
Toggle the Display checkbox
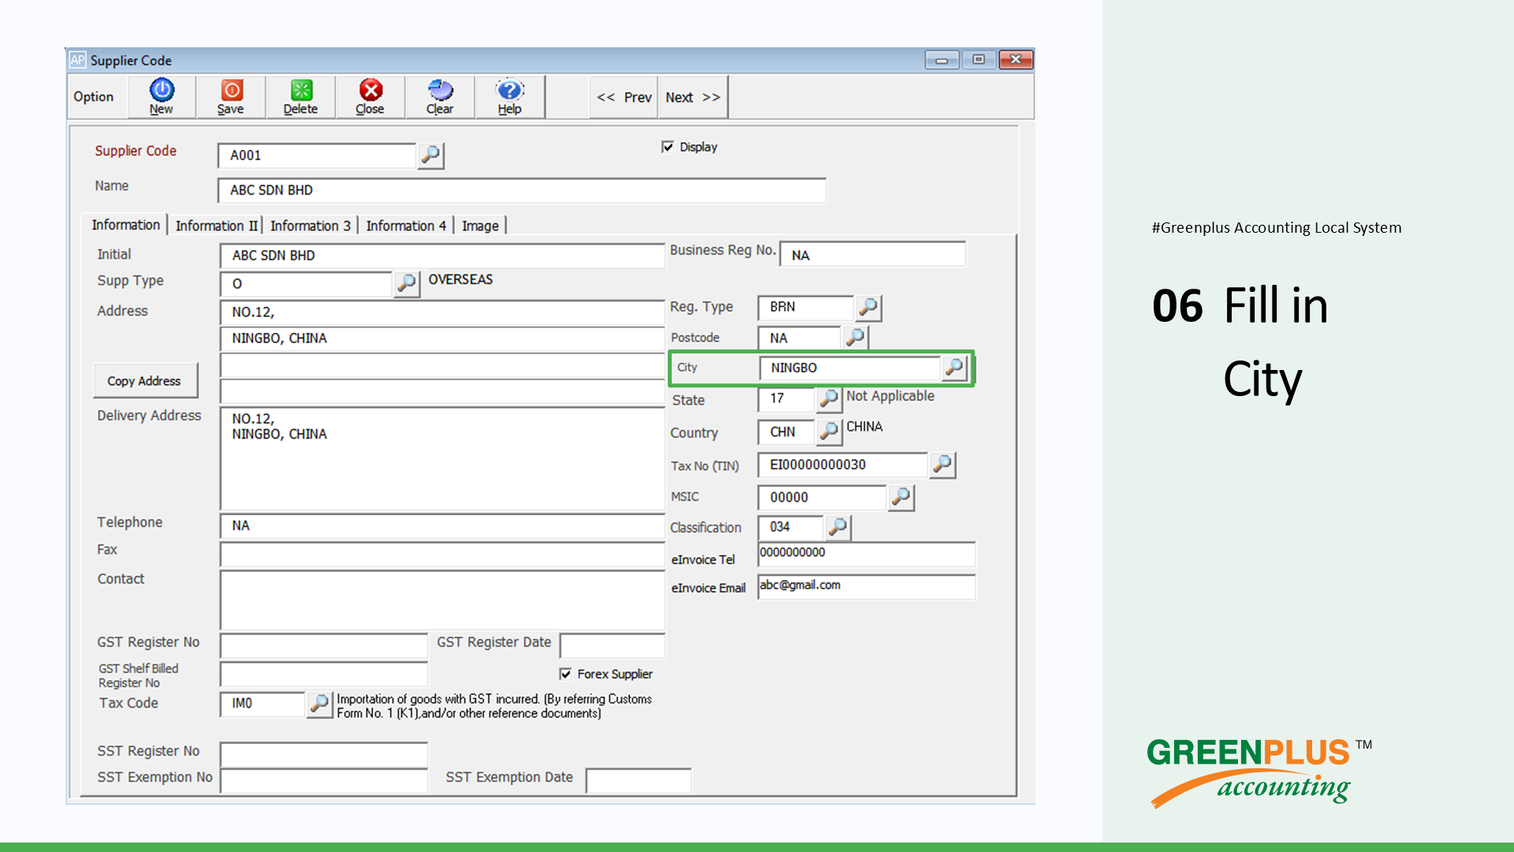coord(668,147)
